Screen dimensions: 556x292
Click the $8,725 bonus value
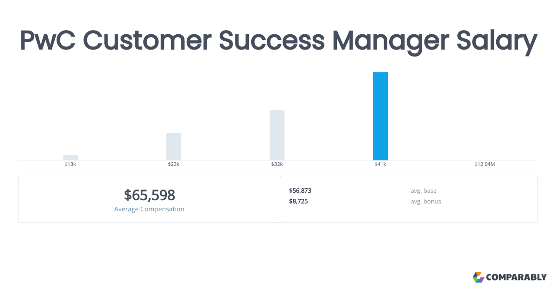pyautogui.click(x=298, y=201)
